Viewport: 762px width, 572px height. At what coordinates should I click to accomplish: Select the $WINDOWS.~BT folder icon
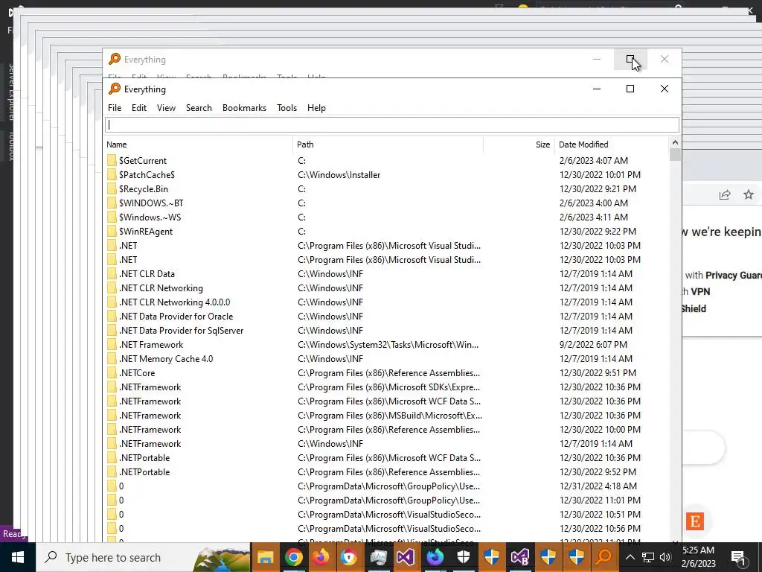(112, 203)
